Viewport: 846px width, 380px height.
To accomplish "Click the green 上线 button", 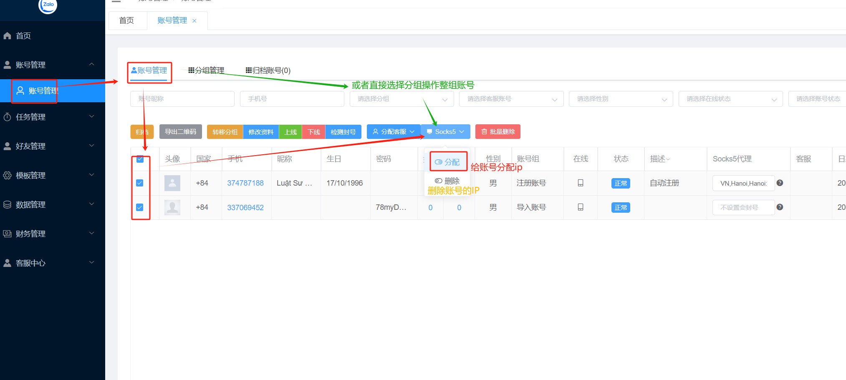I will click(x=290, y=132).
